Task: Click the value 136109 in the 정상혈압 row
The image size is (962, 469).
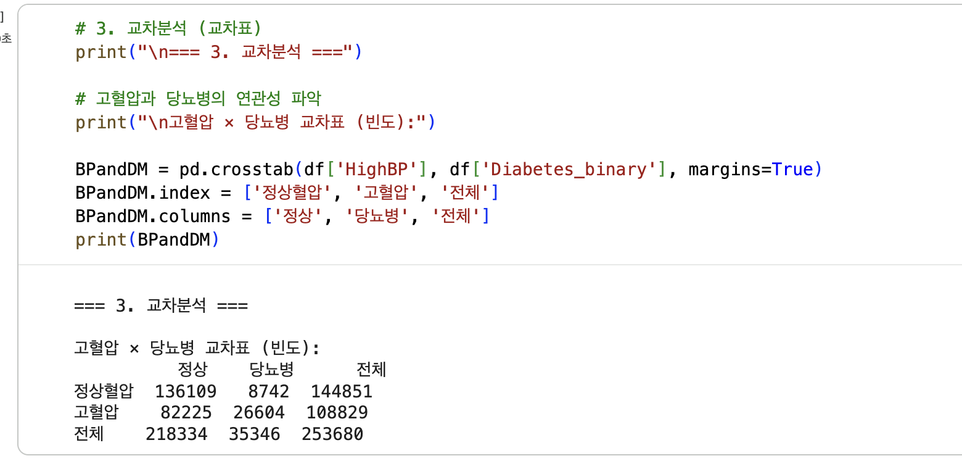Action: point(186,391)
